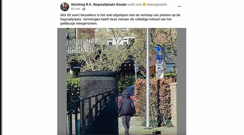244x135 pixels.
Task: Open the Stichting R.K. Begraafplaats Gouda page link
Action: [98, 5]
